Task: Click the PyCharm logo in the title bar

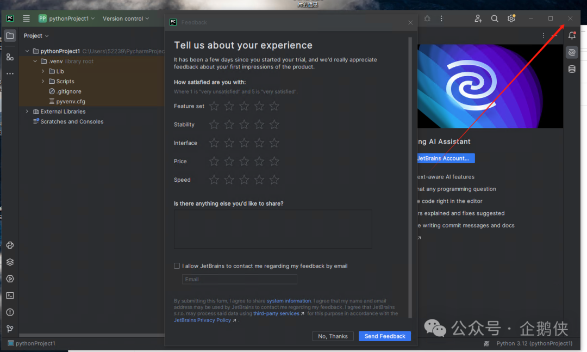Action: point(10,18)
